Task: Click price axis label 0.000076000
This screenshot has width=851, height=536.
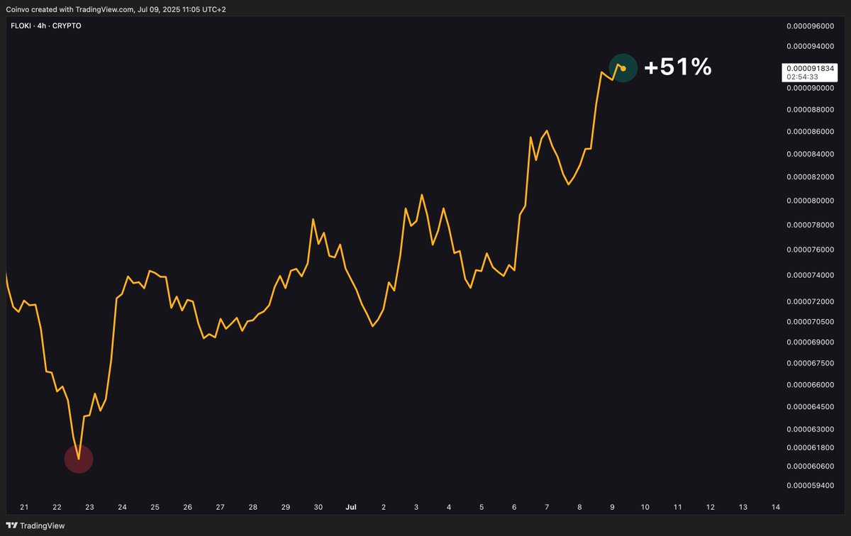Action: pos(812,250)
